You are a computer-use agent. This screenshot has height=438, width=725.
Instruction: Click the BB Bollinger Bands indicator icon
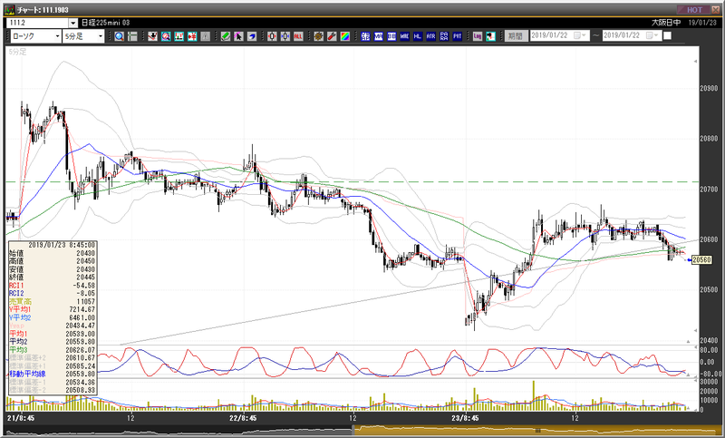(391, 36)
